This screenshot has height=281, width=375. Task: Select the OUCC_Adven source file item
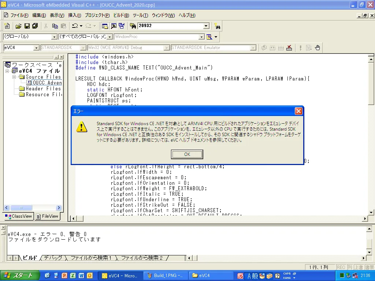tap(47, 83)
